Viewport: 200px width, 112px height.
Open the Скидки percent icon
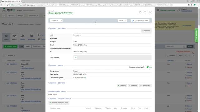[x=22, y=37]
